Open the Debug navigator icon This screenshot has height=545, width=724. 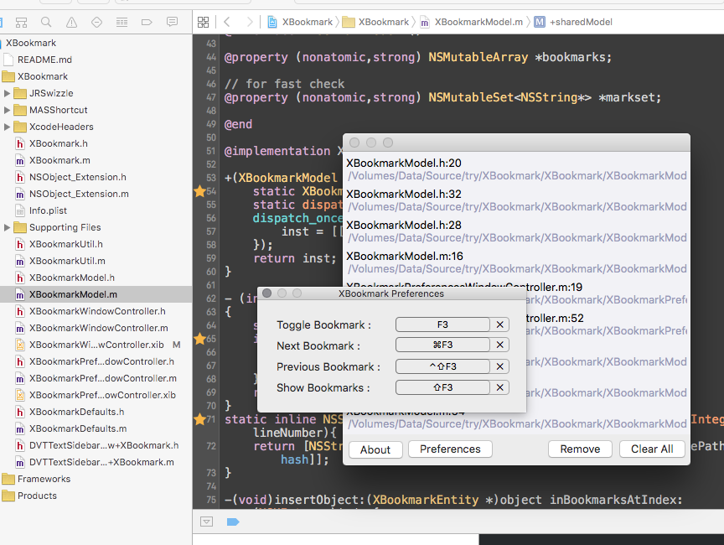[x=122, y=21]
